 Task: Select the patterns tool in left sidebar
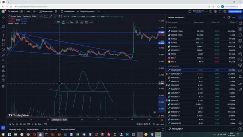3,40
